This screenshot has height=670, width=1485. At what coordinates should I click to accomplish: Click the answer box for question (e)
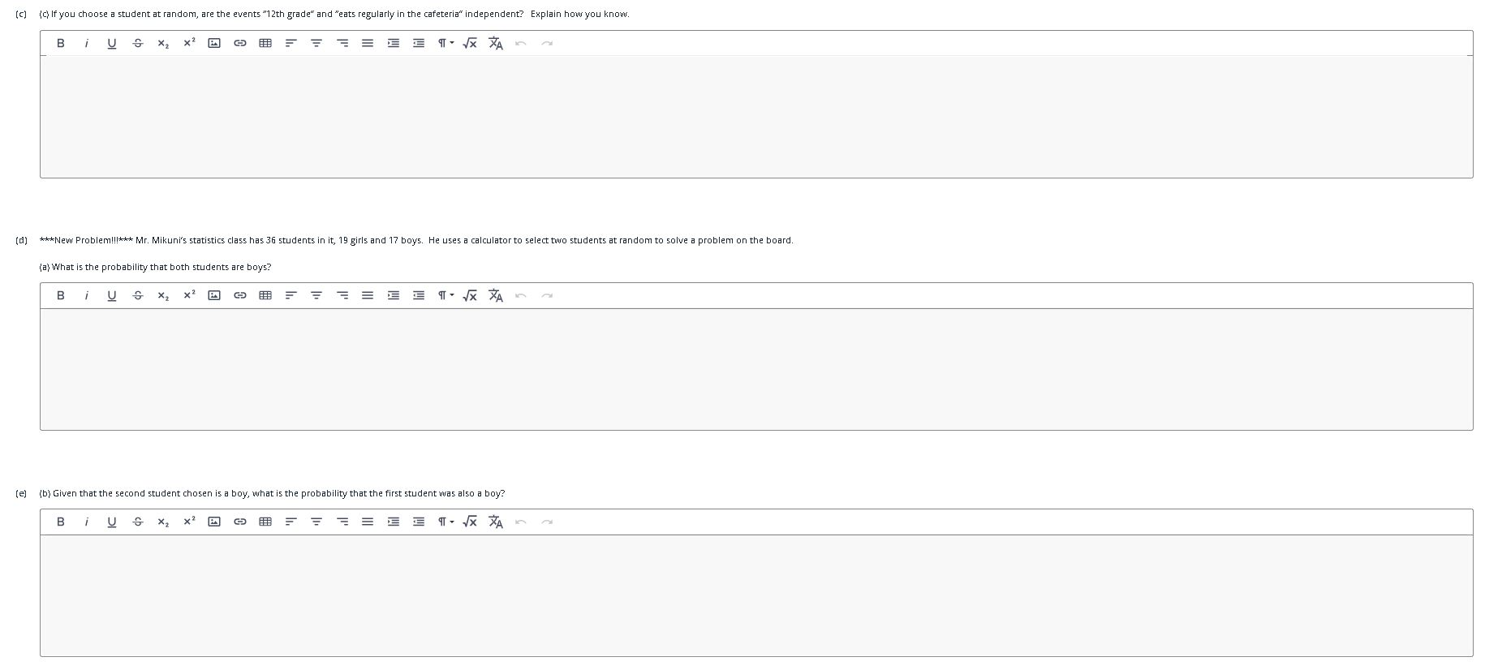point(756,595)
